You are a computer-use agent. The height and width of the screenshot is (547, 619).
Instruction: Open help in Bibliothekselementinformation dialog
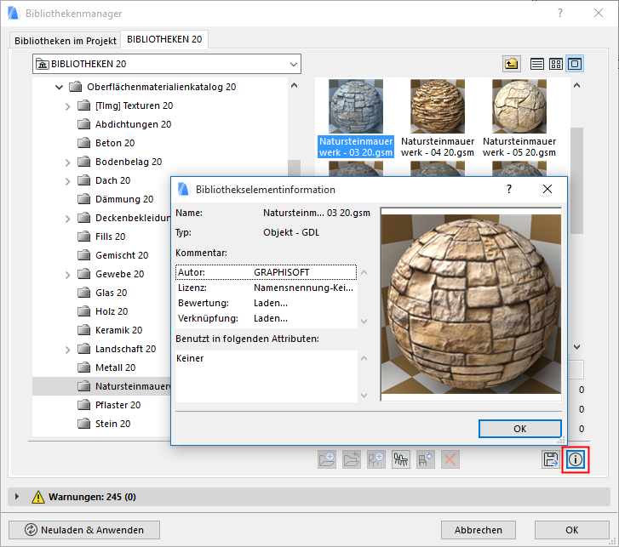(508, 189)
